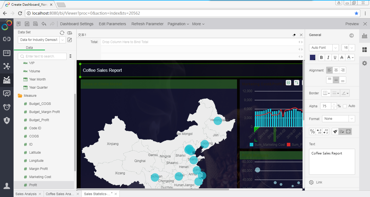Viewport: 370px width, 197px height.
Task: Click the Save As icon
Action: 35,24
